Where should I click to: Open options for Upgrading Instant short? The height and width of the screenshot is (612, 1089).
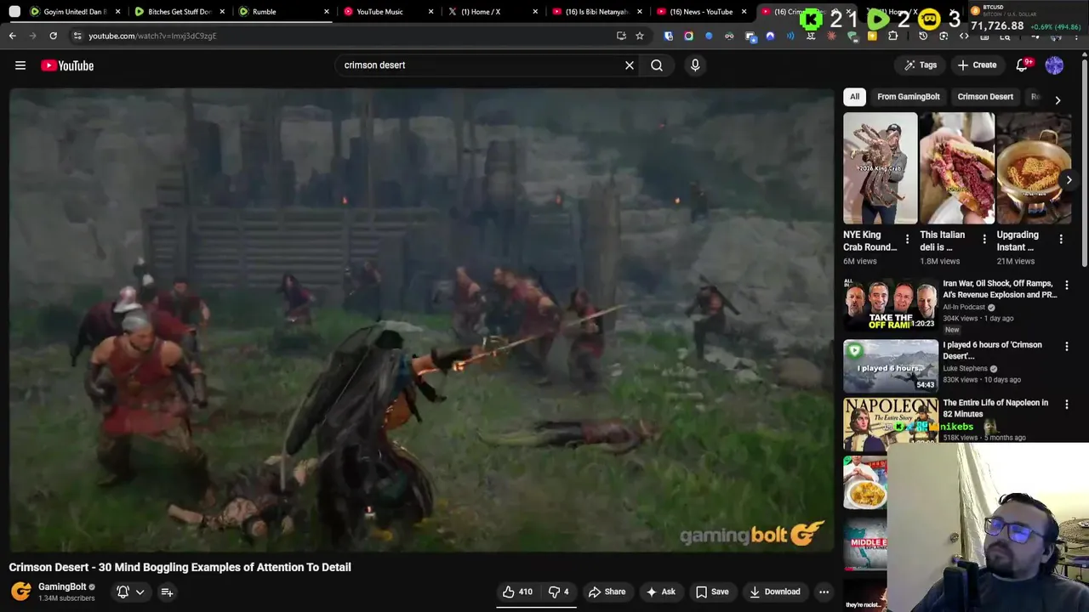pyautogui.click(x=1061, y=240)
